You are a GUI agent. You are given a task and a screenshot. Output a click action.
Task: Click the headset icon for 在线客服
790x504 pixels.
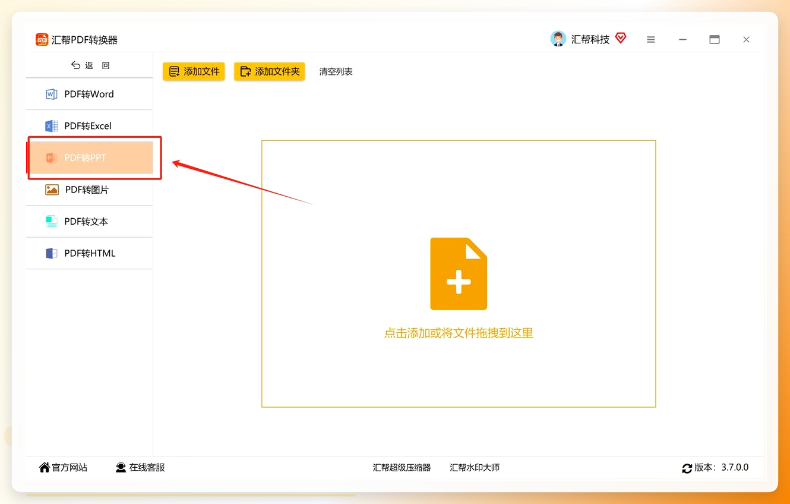tap(121, 468)
